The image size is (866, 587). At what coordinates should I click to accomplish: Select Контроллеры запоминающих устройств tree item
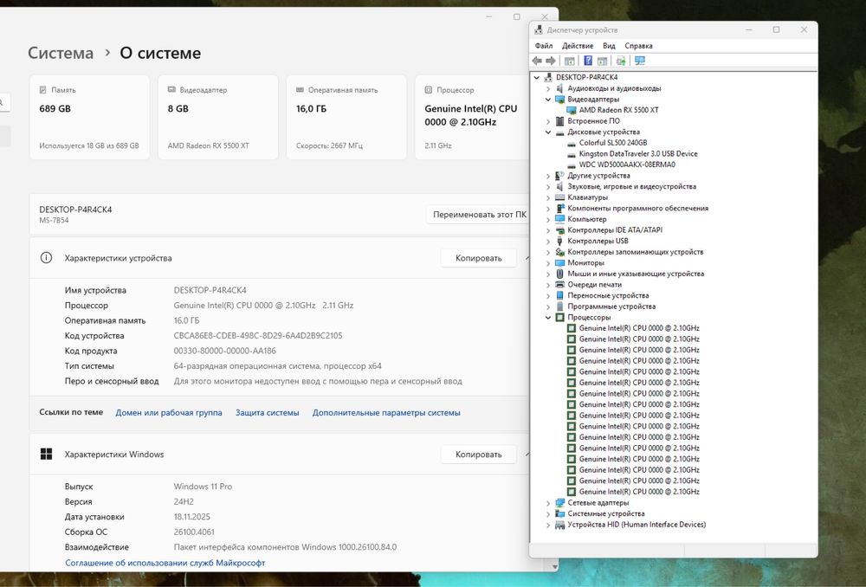(x=635, y=252)
